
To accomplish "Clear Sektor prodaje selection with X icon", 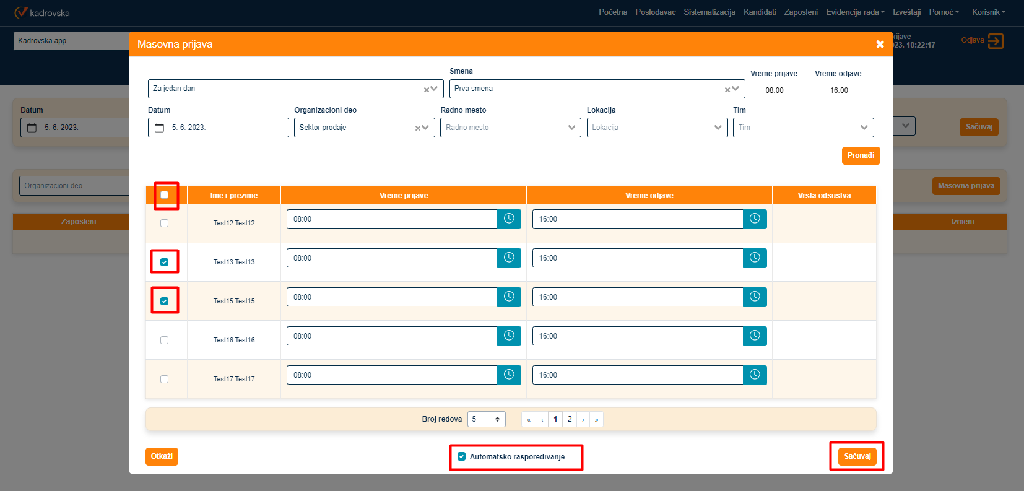I will [x=418, y=128].
